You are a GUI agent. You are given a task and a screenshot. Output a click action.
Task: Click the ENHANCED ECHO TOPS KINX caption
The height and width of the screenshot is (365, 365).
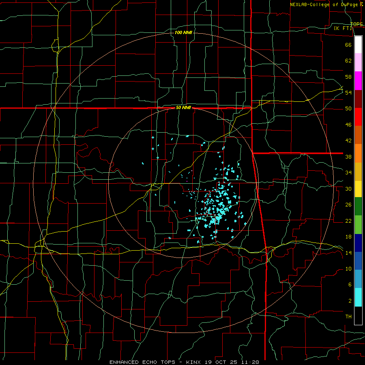[184, 362]
